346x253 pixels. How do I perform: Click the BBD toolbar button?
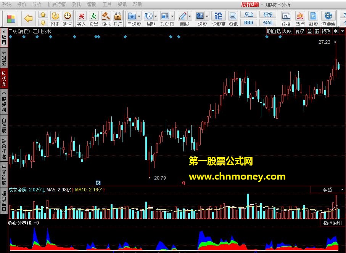pyautogui.click(x=249, y=23)
